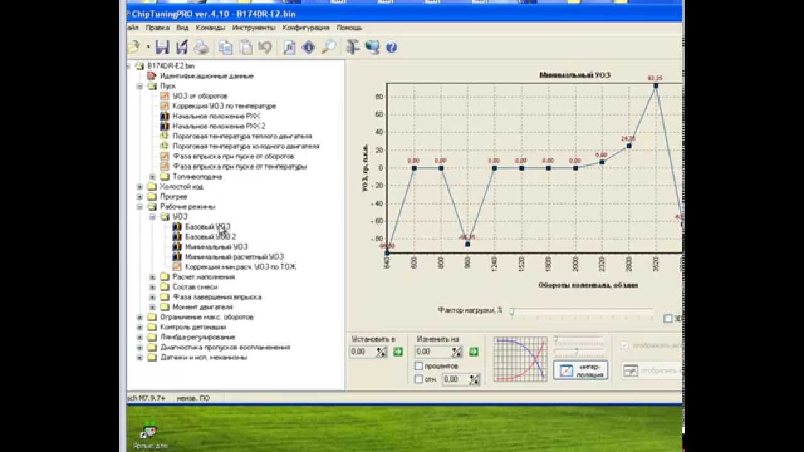804x452 pixels.
Task: Open the 'Конфигурация' menu
Action: (x=306, y=28)
